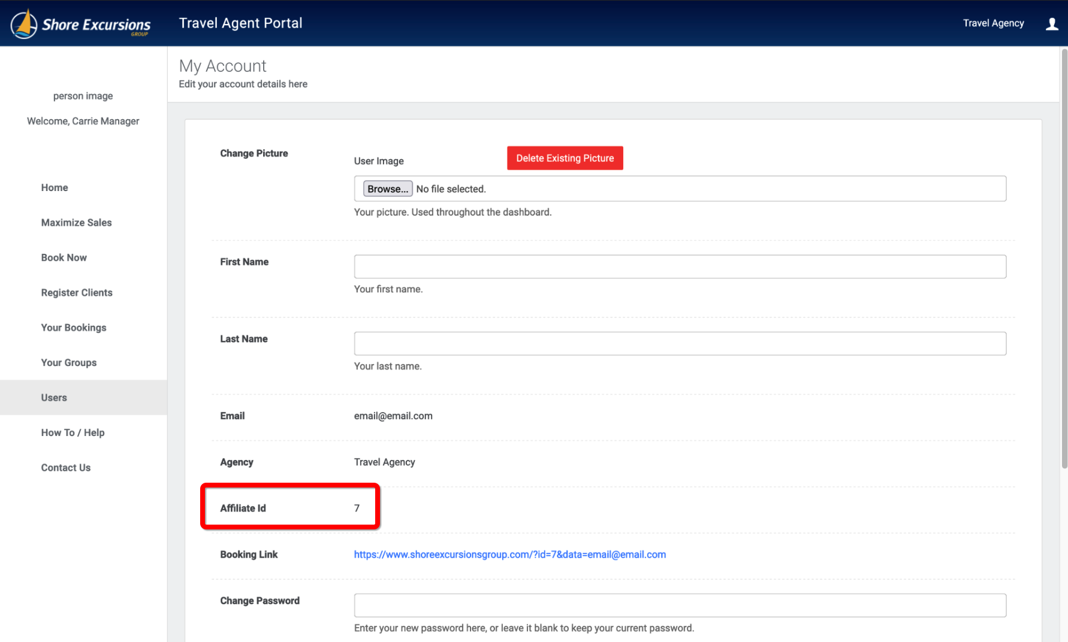This screenshot has height=642, width=1068.
Task: Click the person image placeholder in sidebar
Action: click(83, 96)
